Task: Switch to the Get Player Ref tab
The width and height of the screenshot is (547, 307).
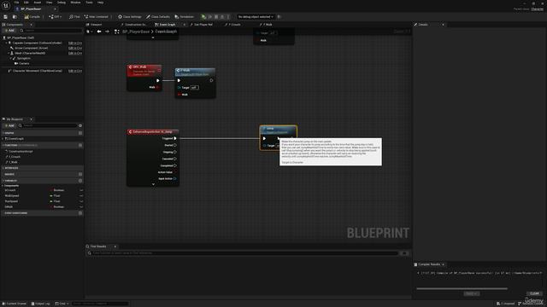Action: tap(202, 25)
